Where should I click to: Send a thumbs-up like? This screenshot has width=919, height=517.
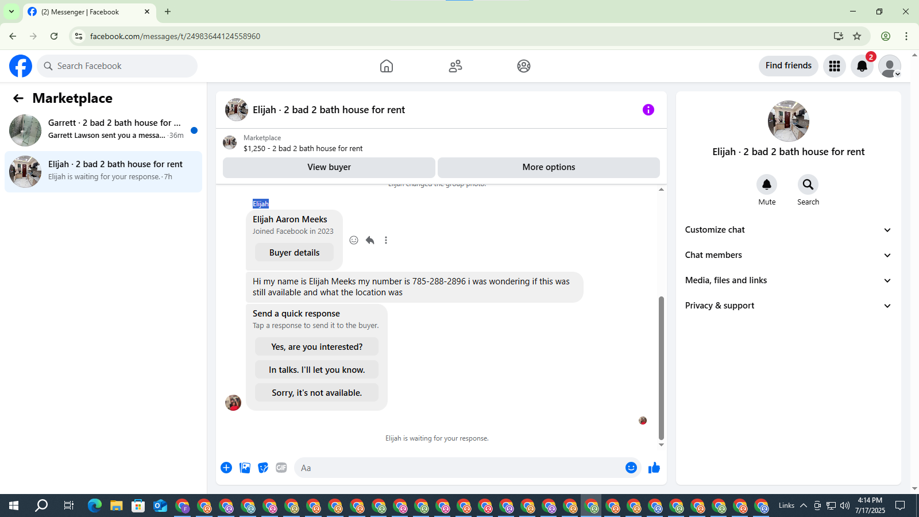[x=654, y=468]
